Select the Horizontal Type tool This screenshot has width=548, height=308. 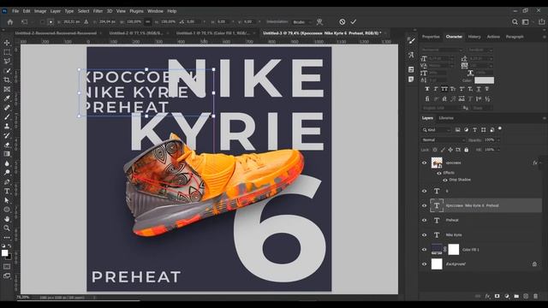pos(7,191)
